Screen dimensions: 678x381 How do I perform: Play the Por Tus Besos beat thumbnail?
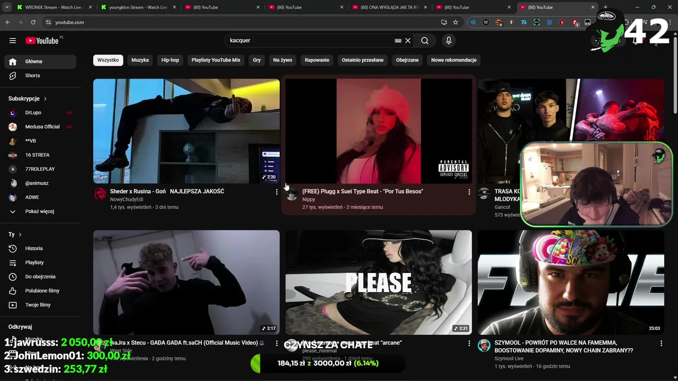379,131
